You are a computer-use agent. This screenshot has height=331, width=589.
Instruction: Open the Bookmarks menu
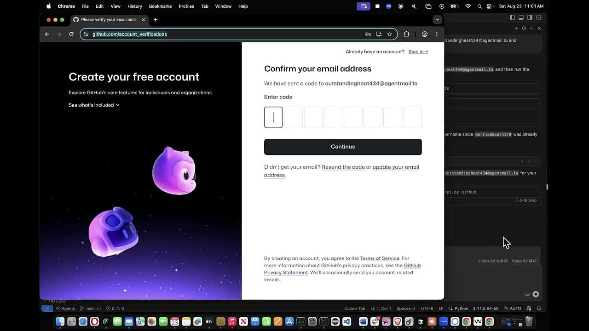click(160, 6)
